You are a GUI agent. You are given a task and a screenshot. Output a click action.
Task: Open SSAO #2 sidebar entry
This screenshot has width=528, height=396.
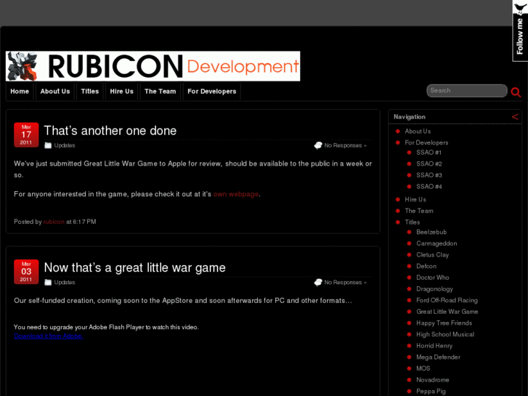(x=429, y=163)
